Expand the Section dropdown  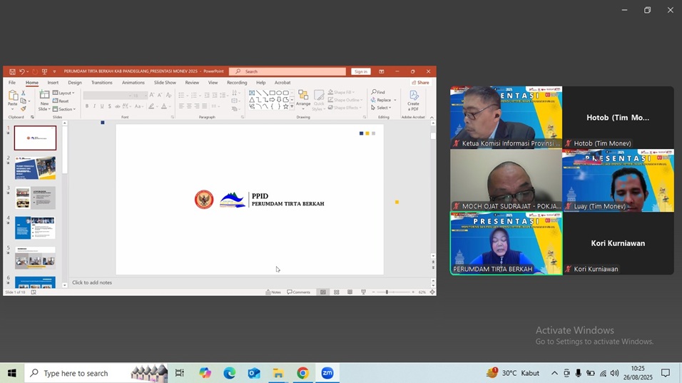64,109
